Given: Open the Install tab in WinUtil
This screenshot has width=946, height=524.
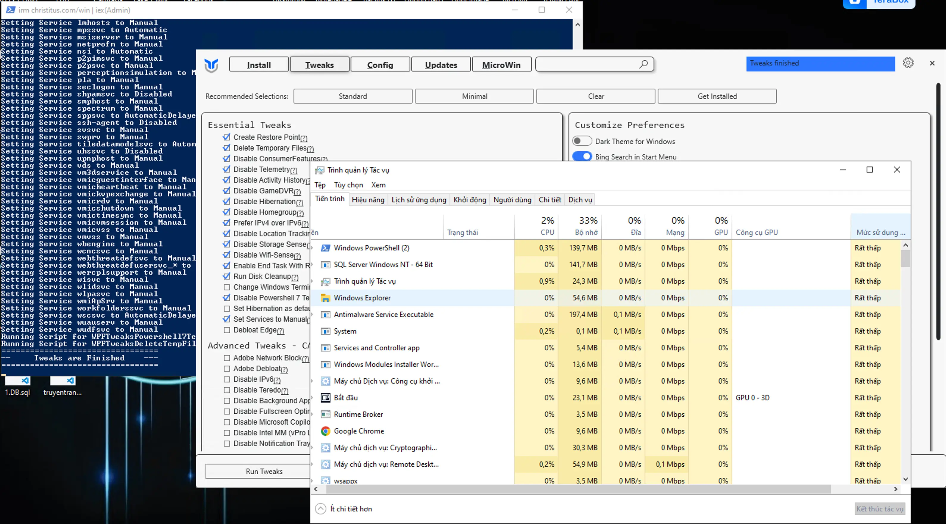Looking at the screenshot, I should click(x=259, y=65).
